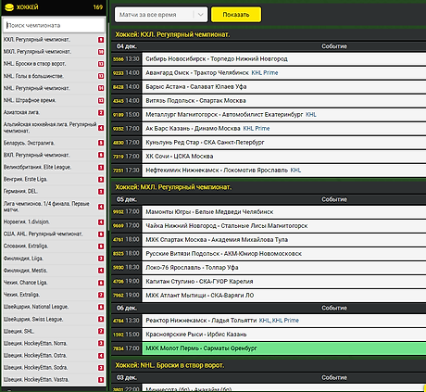Click red count badge beside Германия. DEL
The image size is (426, 392).
(x=101, y=192)
